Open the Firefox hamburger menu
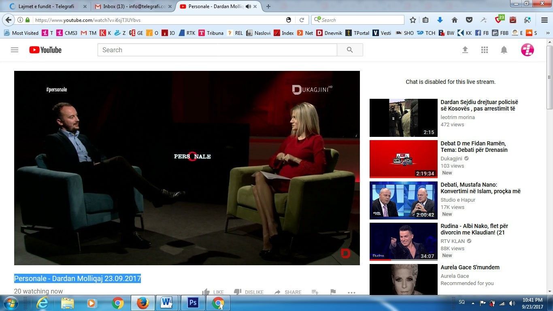This screenshot has height=311, width=553. 544,20
